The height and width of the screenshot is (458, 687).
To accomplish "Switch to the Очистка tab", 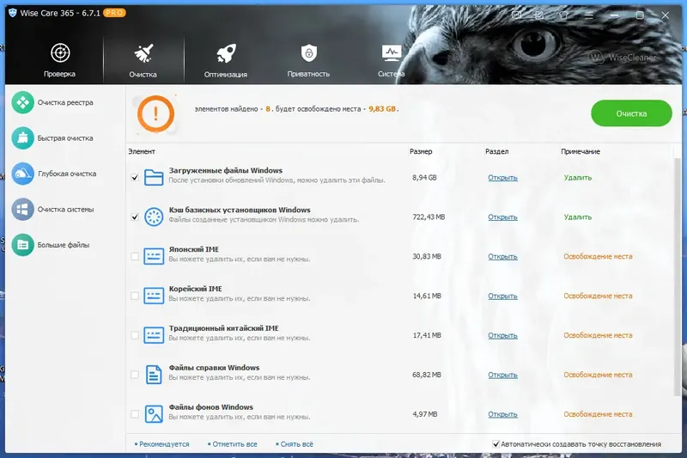I will click(143, 60).
